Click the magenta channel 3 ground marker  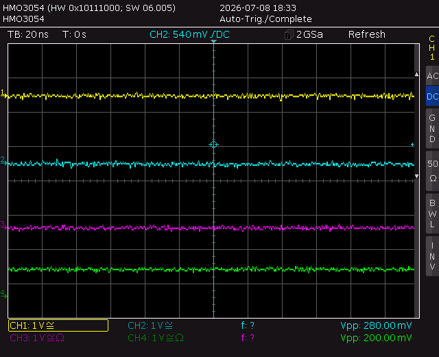(x=3, y=225)
